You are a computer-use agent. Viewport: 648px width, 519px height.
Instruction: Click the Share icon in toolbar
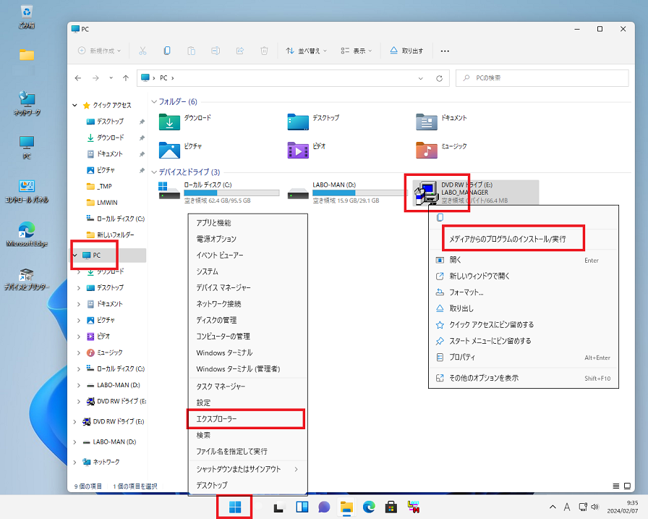click(239, 51)
